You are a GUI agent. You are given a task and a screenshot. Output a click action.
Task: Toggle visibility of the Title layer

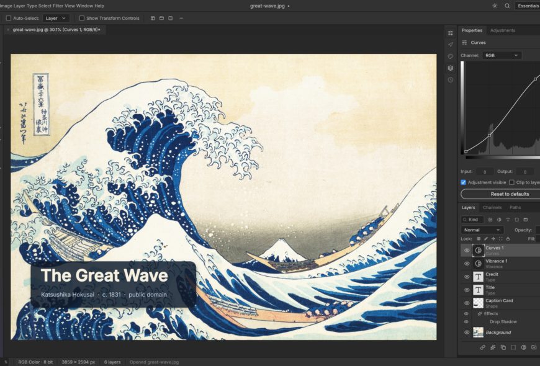[x=467, y=290]
